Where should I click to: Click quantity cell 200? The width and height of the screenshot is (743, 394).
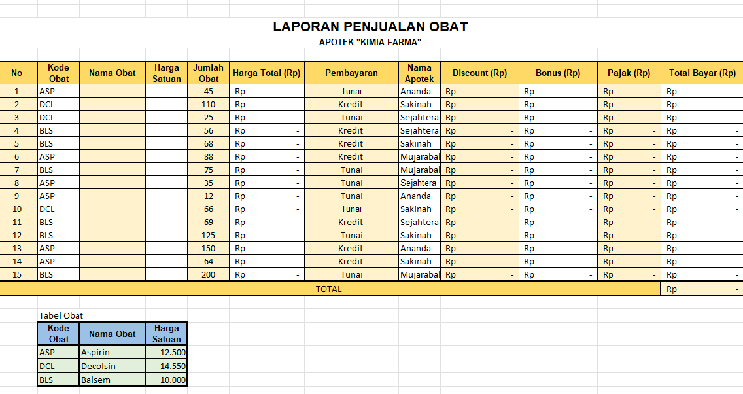209,274
